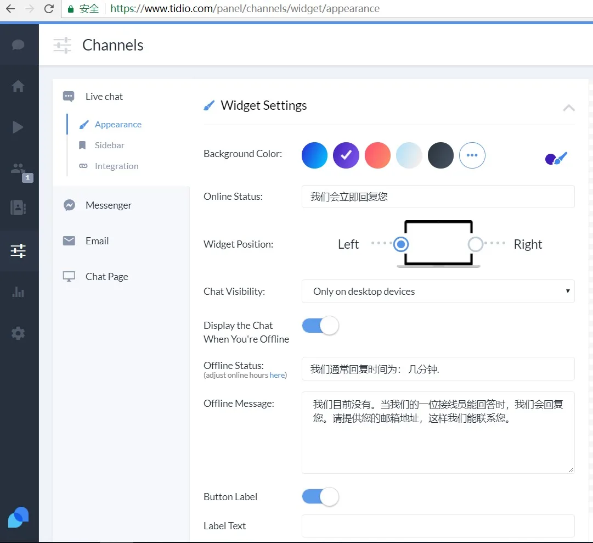
Task: Select Right widget position radio button
Action: click(x=476, y=244)
